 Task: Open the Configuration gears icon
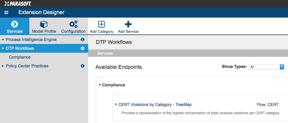(73, 24)
